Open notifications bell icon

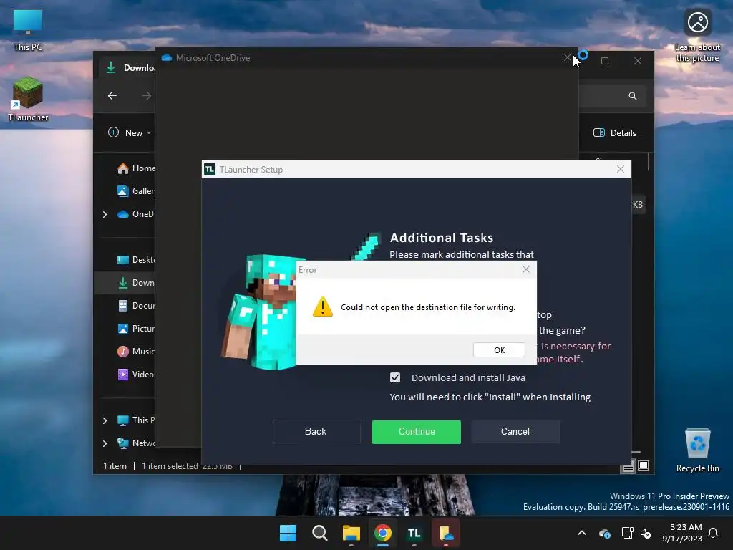click(714, 533)
